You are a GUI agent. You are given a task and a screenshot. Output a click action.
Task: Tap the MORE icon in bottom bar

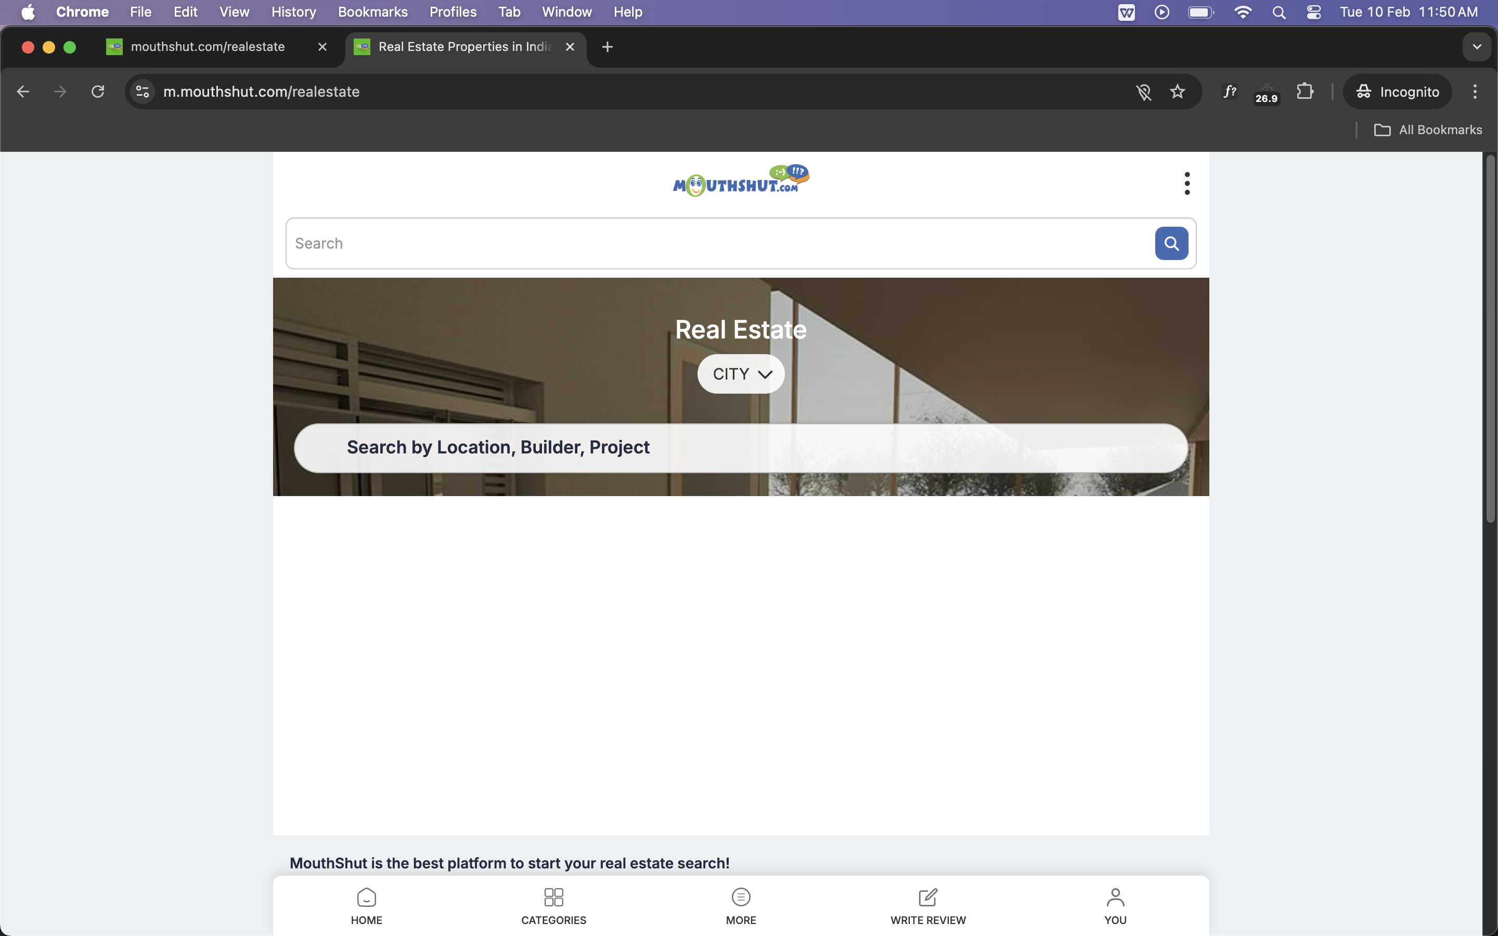coord(740,906)
